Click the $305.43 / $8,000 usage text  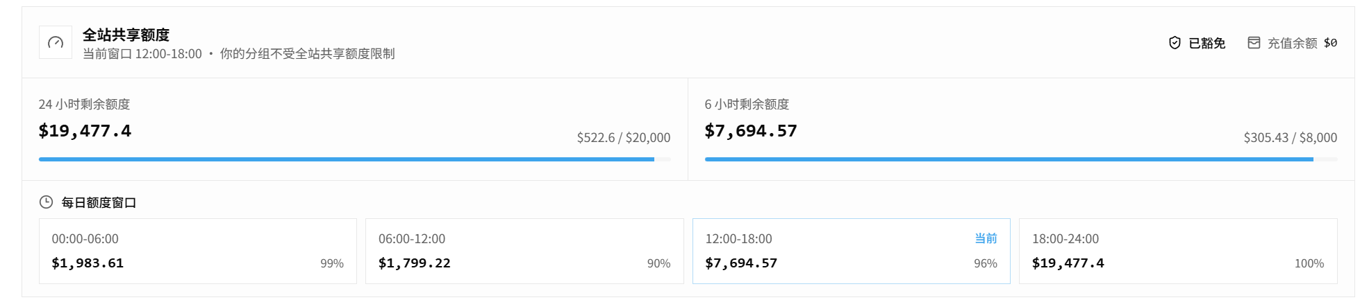(x=1291, y=138)
